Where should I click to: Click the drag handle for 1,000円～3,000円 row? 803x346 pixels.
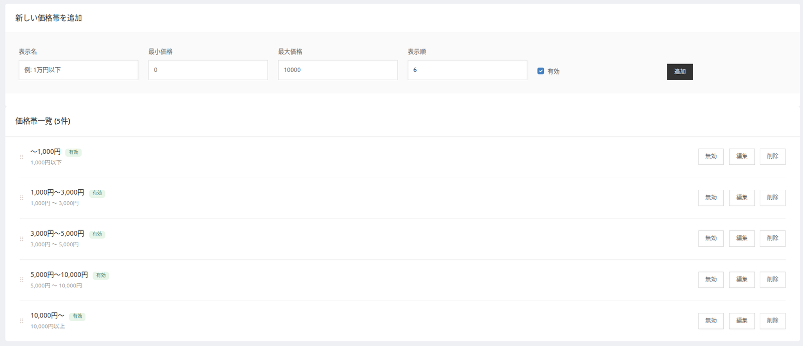[22, 198]
